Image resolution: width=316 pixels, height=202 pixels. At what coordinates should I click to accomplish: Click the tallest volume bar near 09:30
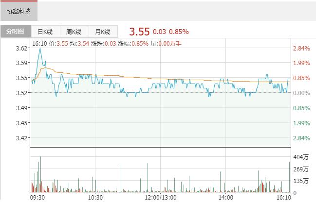tap(40, 174)
